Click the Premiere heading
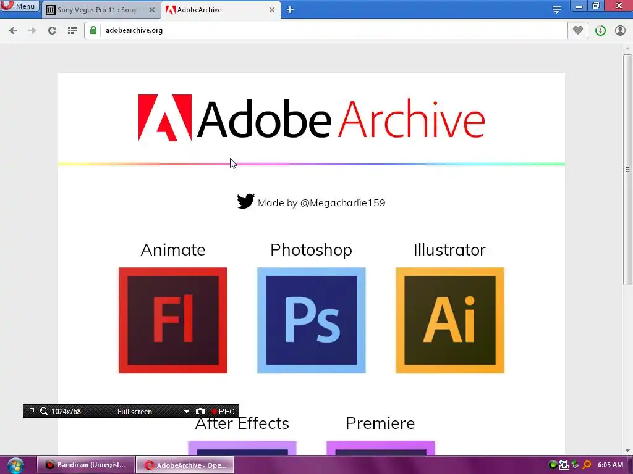The image size is (633, 474). (380, 423)
